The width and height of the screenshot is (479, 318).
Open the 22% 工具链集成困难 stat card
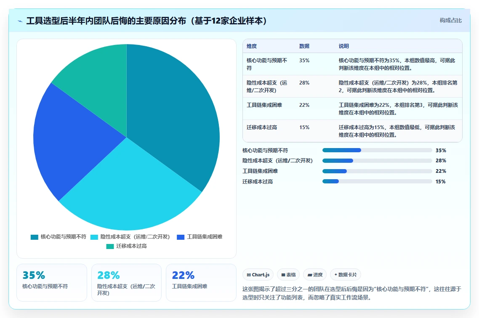click(201, 283)
